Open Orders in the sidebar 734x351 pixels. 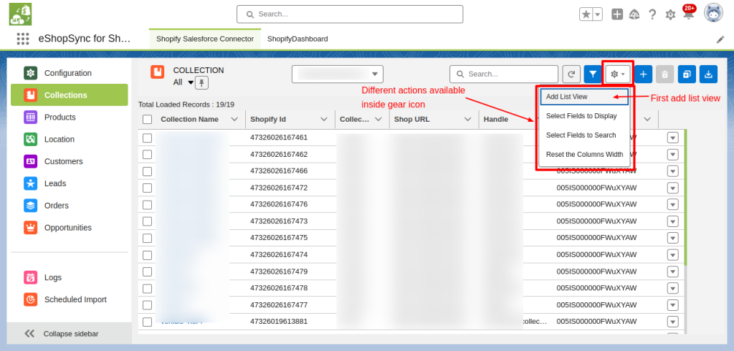[70, 206]
